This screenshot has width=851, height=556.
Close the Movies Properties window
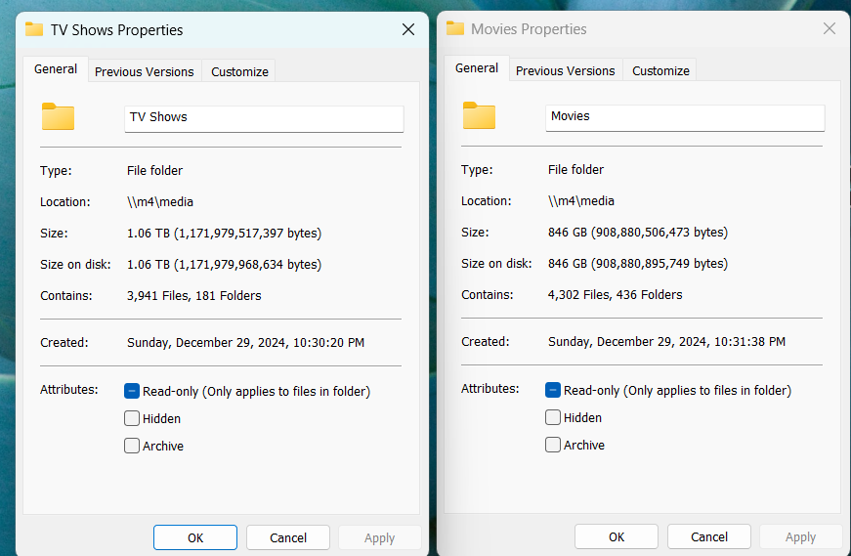tap(830, 28)
